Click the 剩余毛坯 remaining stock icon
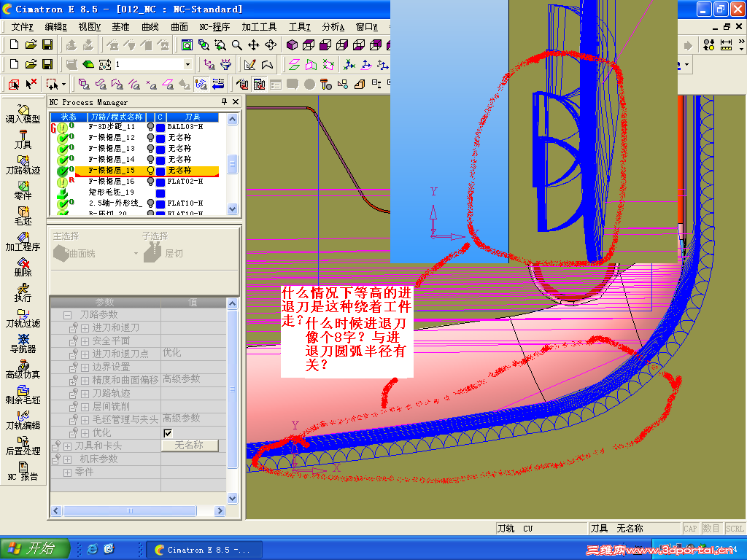This screenshot has height=560, width=747. tap(23, 395)
